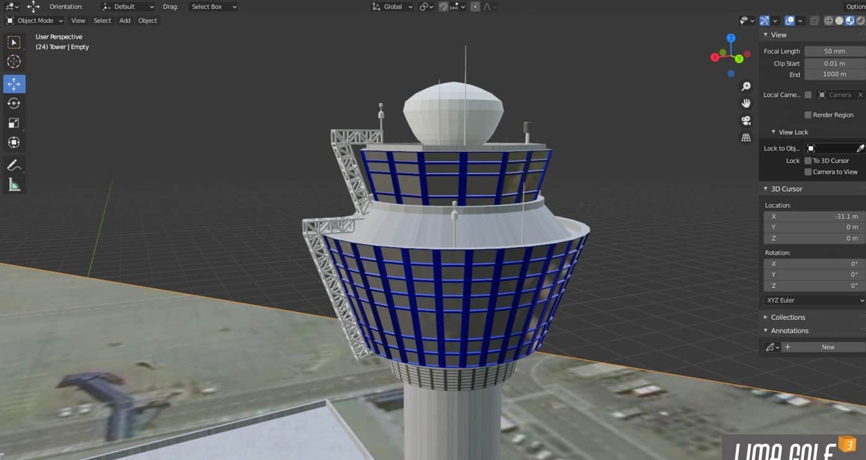Choose the Scale tool
The width and height of the screenshot is (866, 460).
(14, 123)
